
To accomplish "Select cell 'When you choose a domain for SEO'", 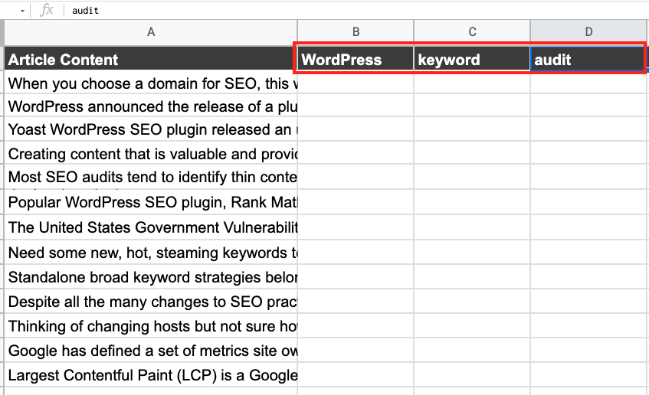I will coord(151,83).
